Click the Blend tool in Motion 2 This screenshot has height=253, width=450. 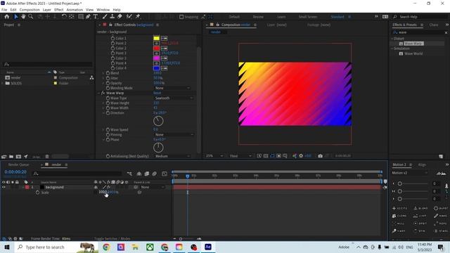point(420,208)
